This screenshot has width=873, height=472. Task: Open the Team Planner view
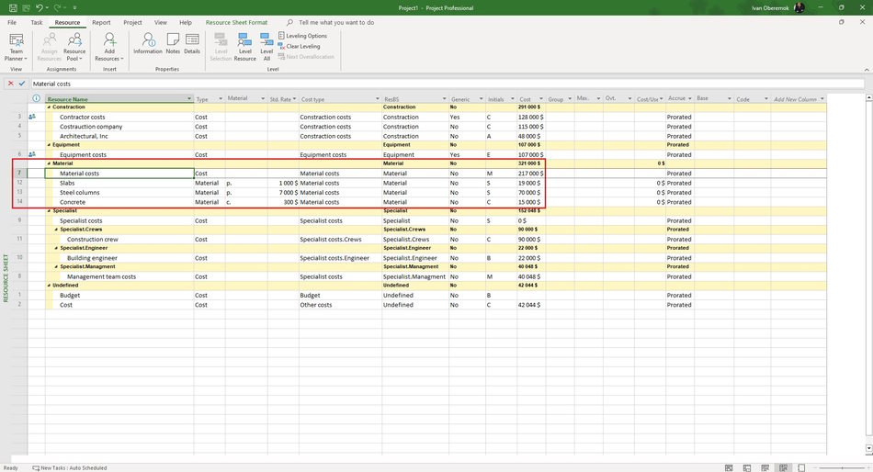17,47
